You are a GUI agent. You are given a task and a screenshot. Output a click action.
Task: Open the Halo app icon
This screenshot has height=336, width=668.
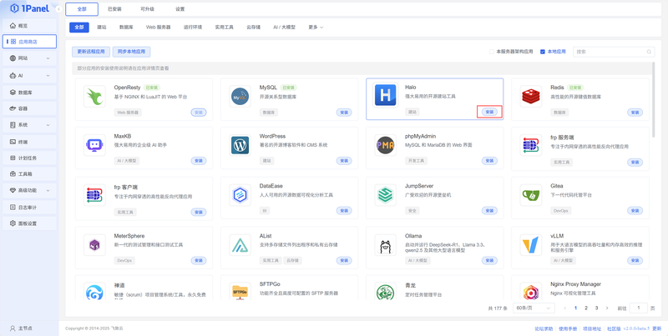(385, 95)
